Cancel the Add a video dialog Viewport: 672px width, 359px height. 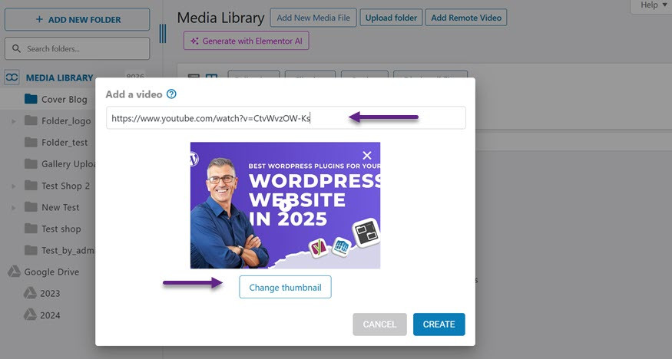tap(379, 324)
